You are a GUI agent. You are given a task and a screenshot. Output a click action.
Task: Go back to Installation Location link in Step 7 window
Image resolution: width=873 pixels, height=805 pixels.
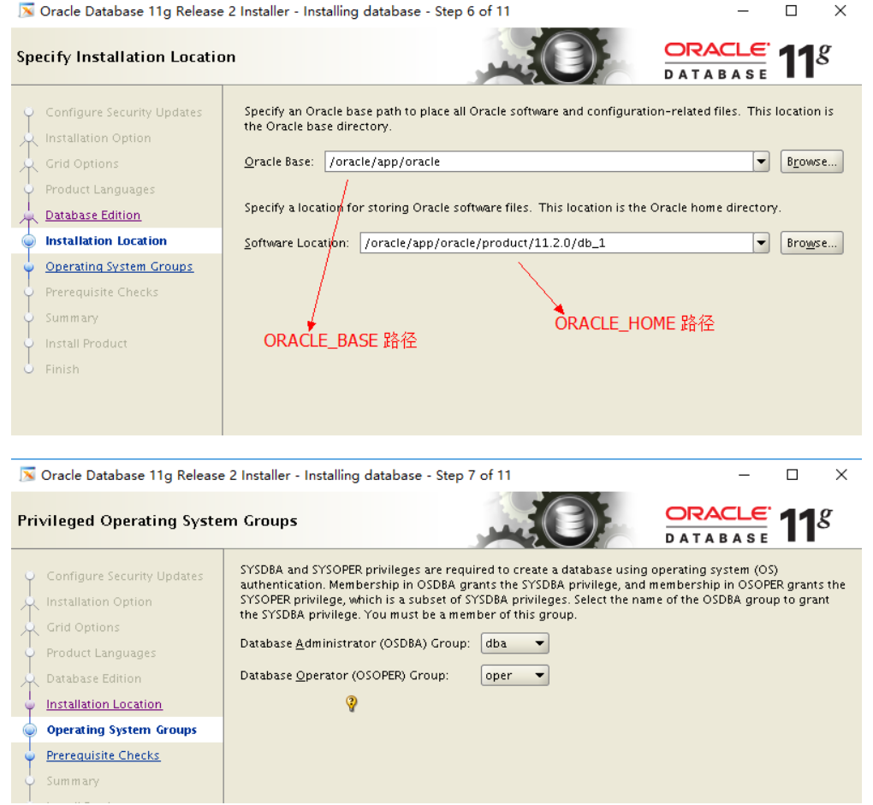pos(104,704)
